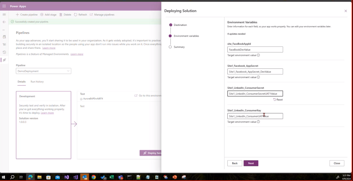Open the Windows Start menu
The image size is (353, 181).
(4, 177)
